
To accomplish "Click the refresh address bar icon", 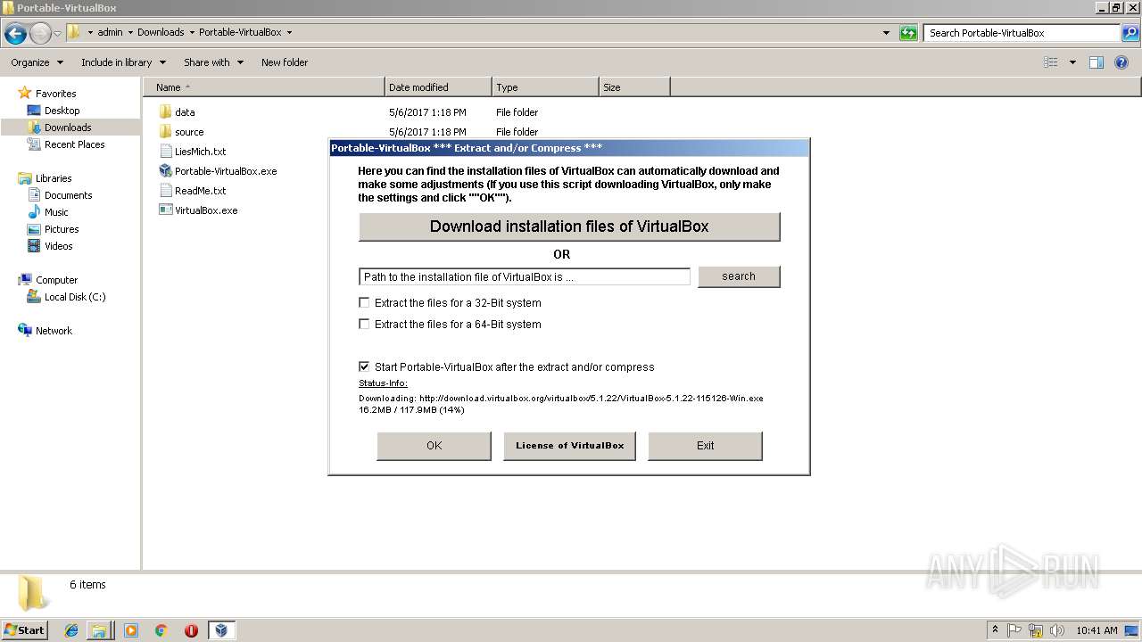I will [908, 33].
